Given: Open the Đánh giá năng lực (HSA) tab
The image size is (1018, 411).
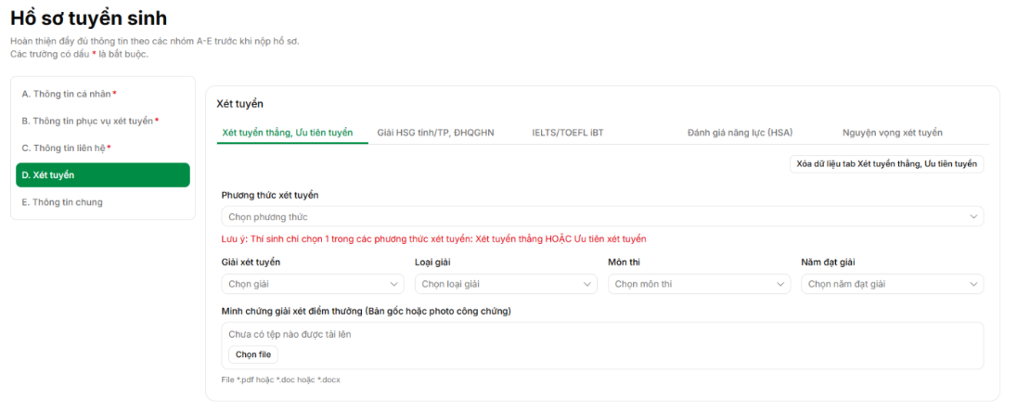Looking at the screenshot, I should [740, 133].
